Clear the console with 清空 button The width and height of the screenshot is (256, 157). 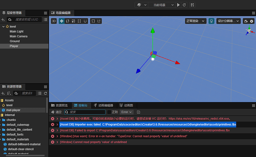click(x=56, y=112)
